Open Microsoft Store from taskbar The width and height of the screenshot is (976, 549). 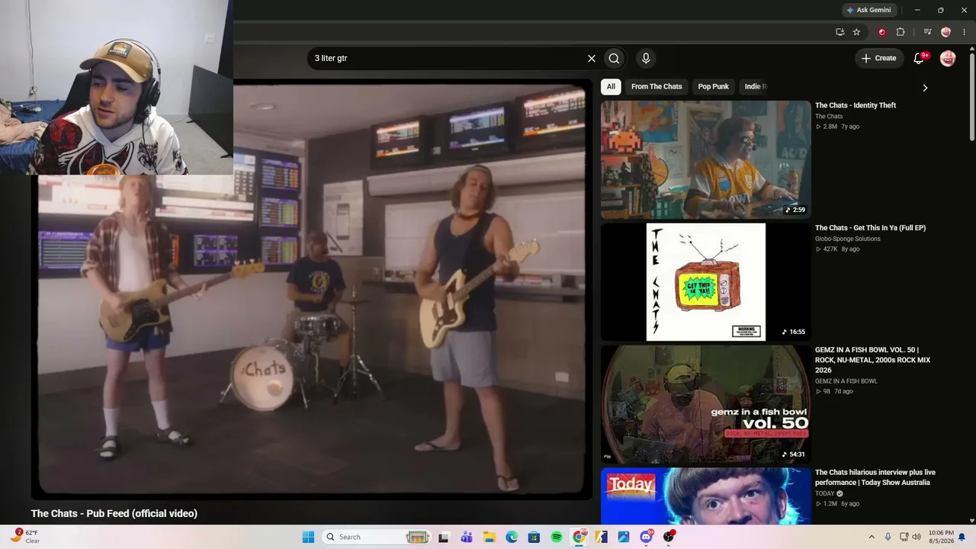click(x=534, y=537)
